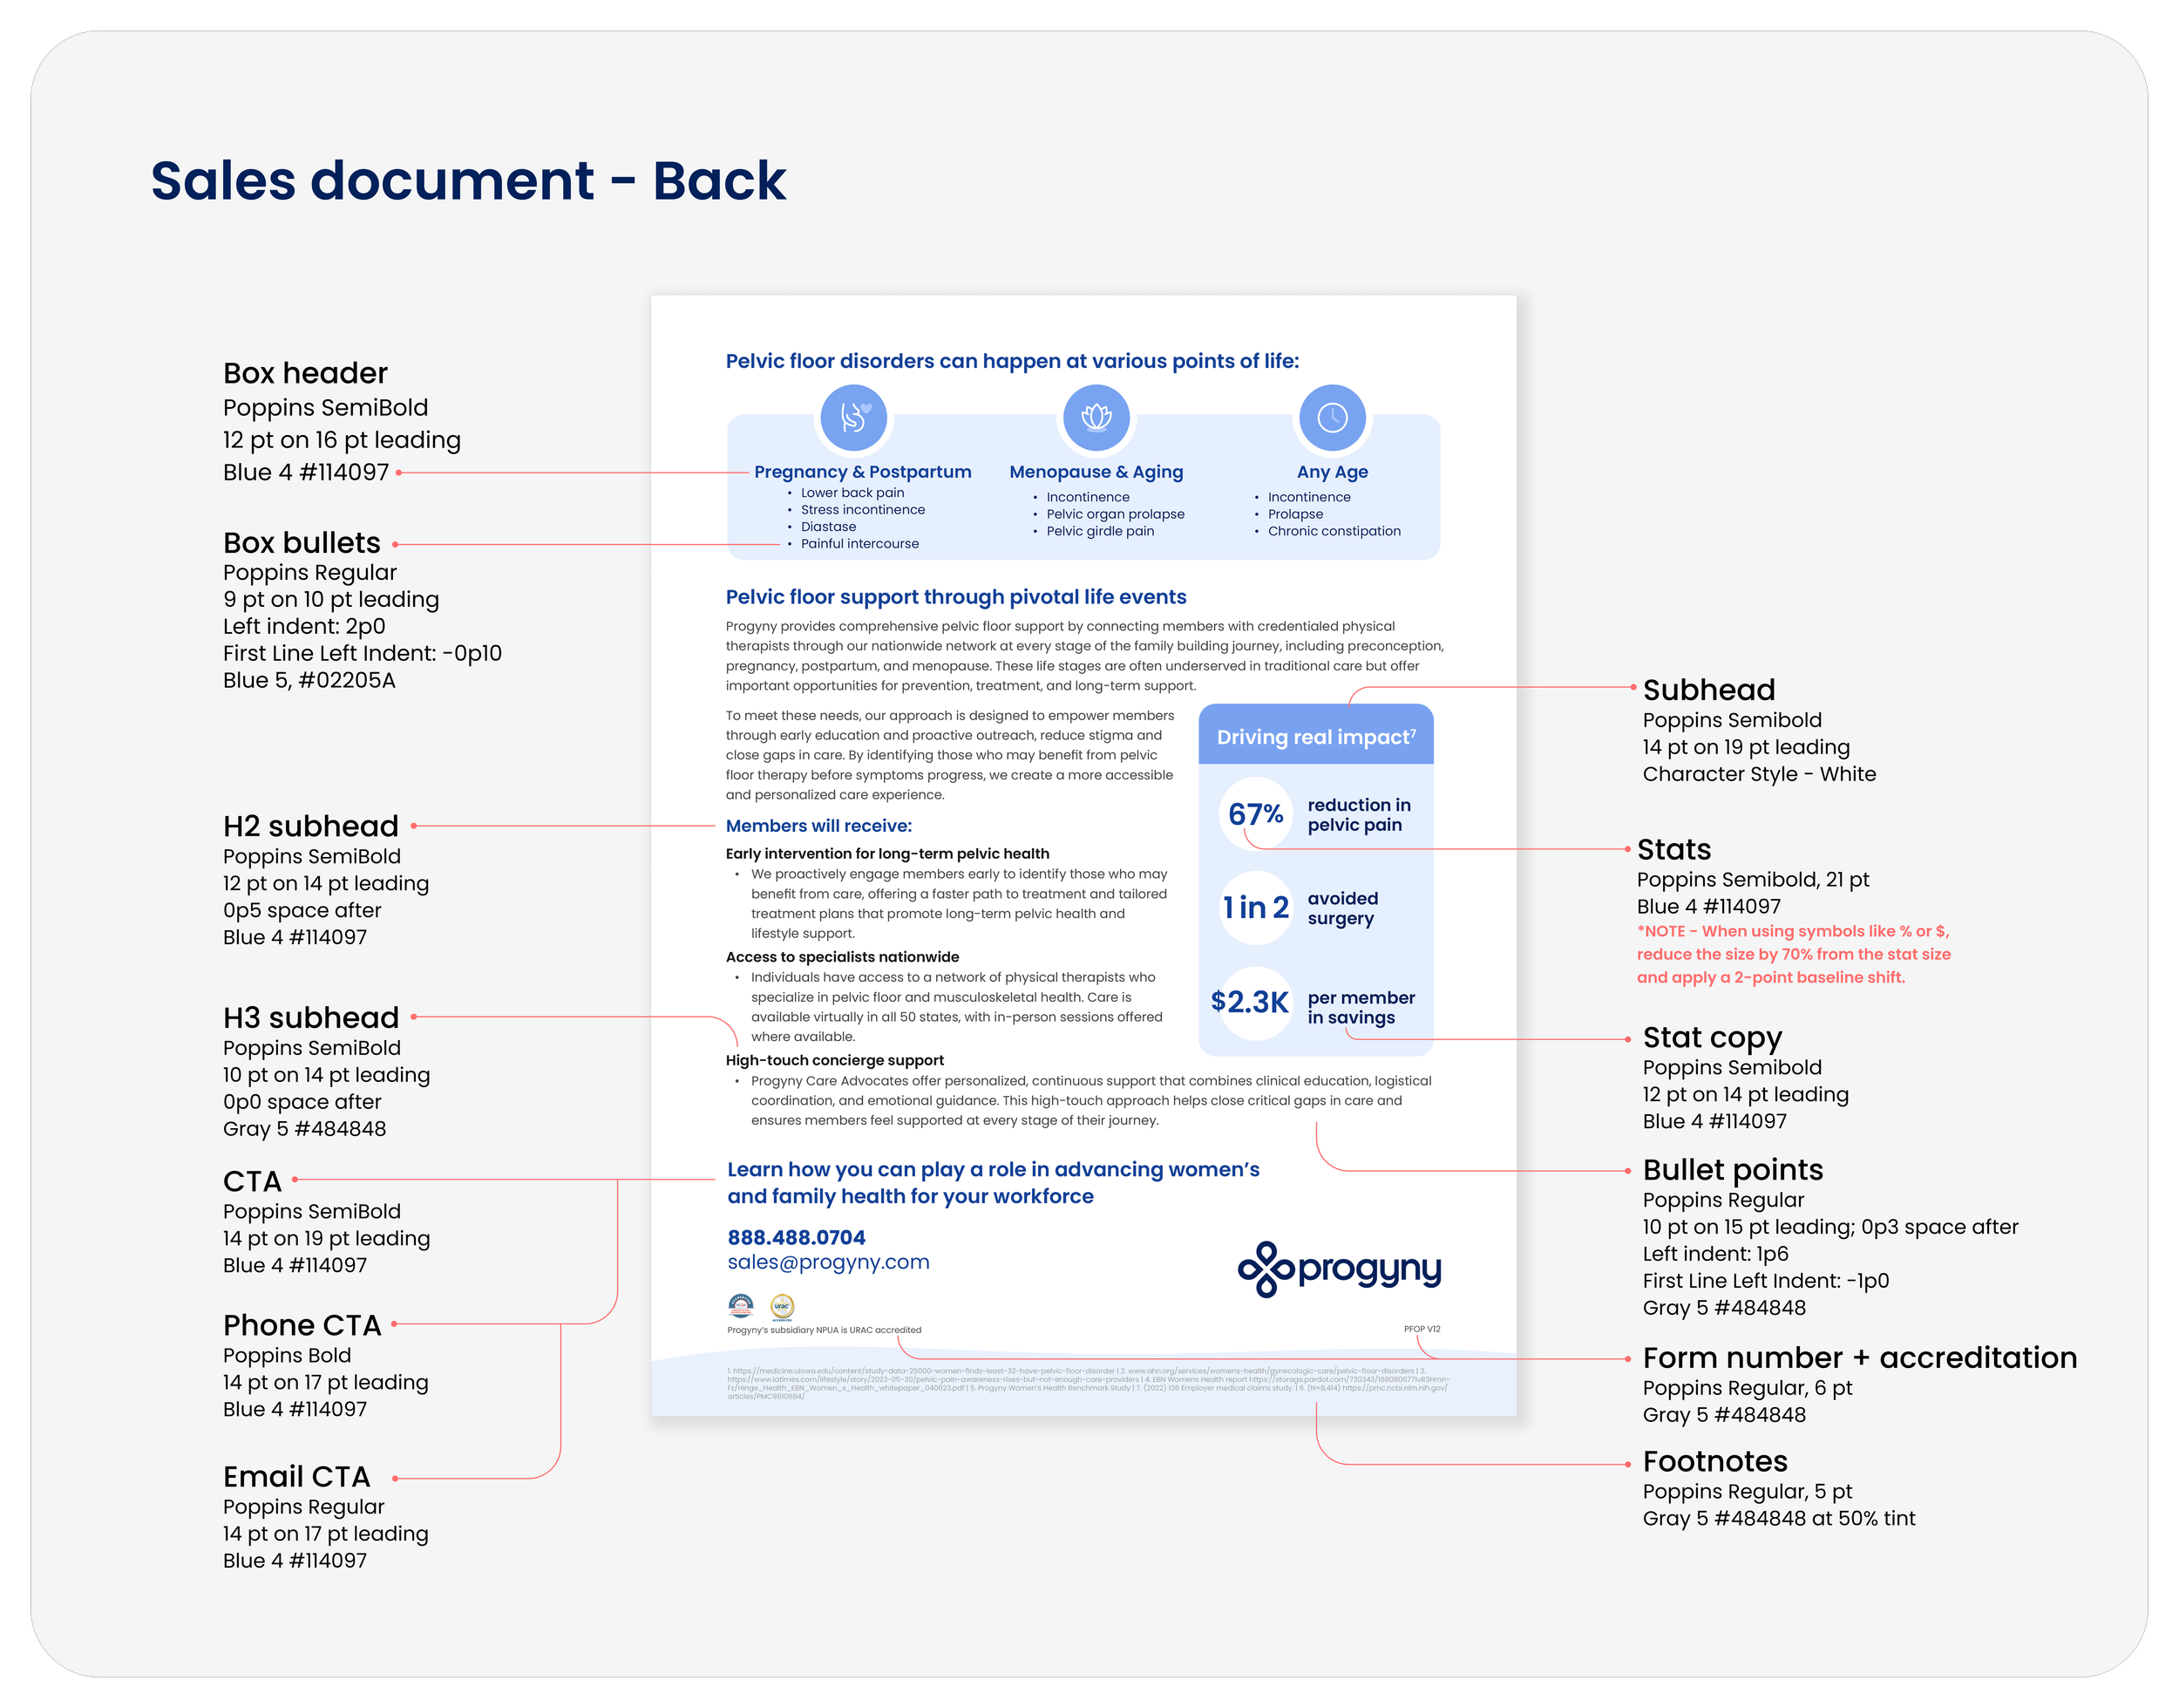
Task: Click the 'Stats' annotation label
Action: (x=1673, y=849)
